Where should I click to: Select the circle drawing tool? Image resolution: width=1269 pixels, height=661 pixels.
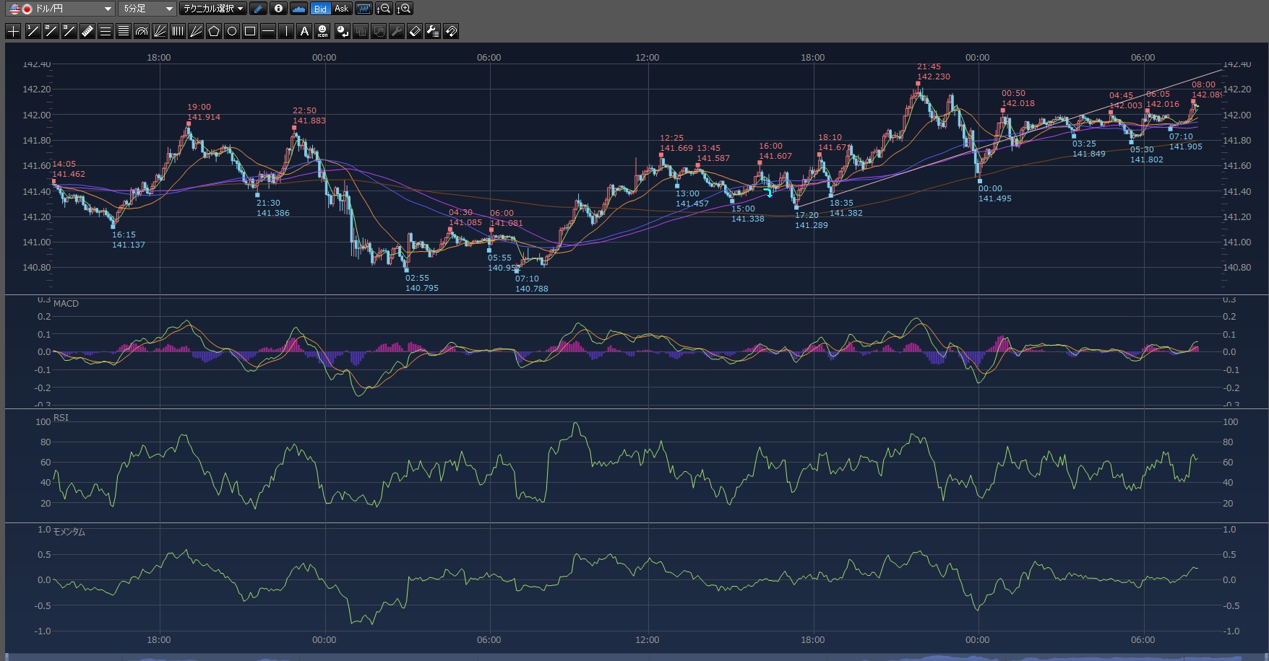(232, 31)
